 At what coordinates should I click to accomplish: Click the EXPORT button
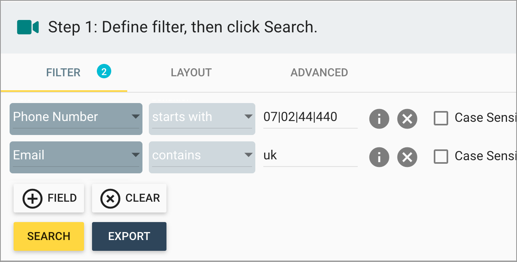pyautogui.click(x=129, y=236)
